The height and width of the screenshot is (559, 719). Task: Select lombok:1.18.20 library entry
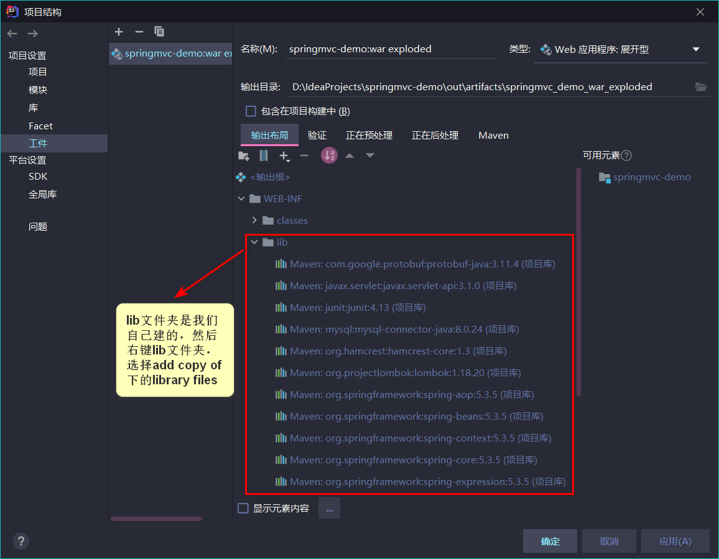click(x=398, y=373)
